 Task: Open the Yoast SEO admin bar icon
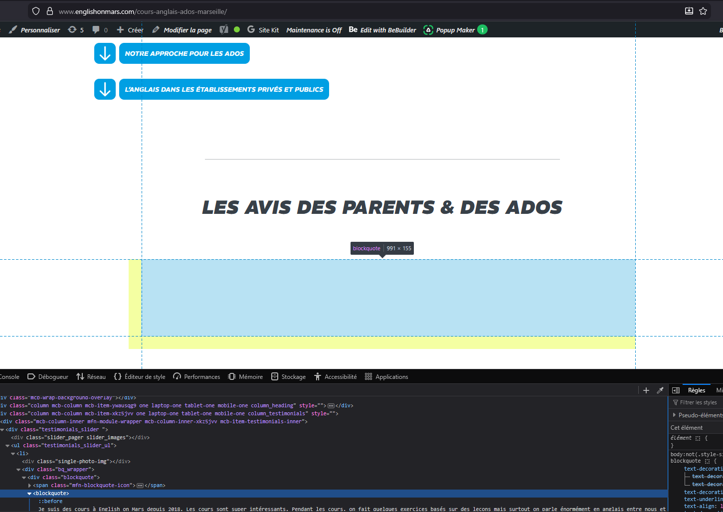(224, 30)
